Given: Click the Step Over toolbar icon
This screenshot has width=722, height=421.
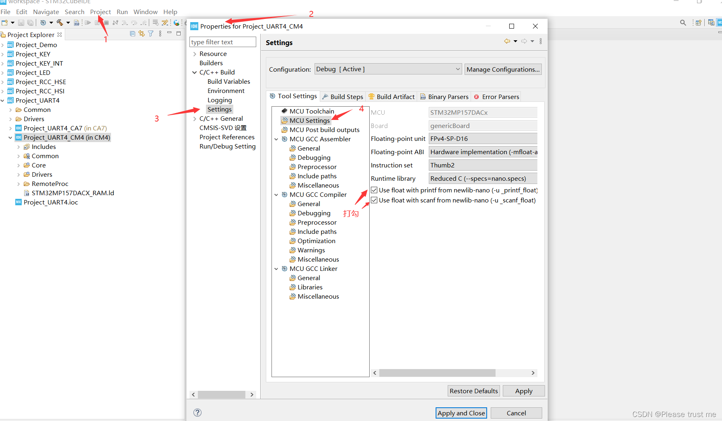Looking at the screenshot, I should tap(134, 23).
